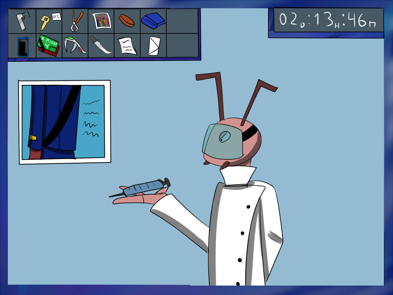Viewport: 393px width, 295px height.
Task: Select the green-tipped claw tool
Action: pos(75,45)
